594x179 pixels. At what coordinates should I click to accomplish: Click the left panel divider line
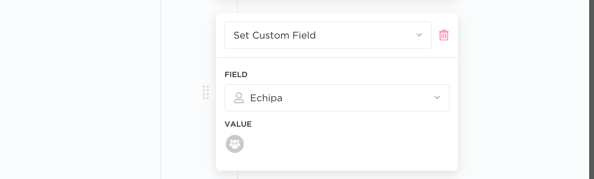click(161, 89)
